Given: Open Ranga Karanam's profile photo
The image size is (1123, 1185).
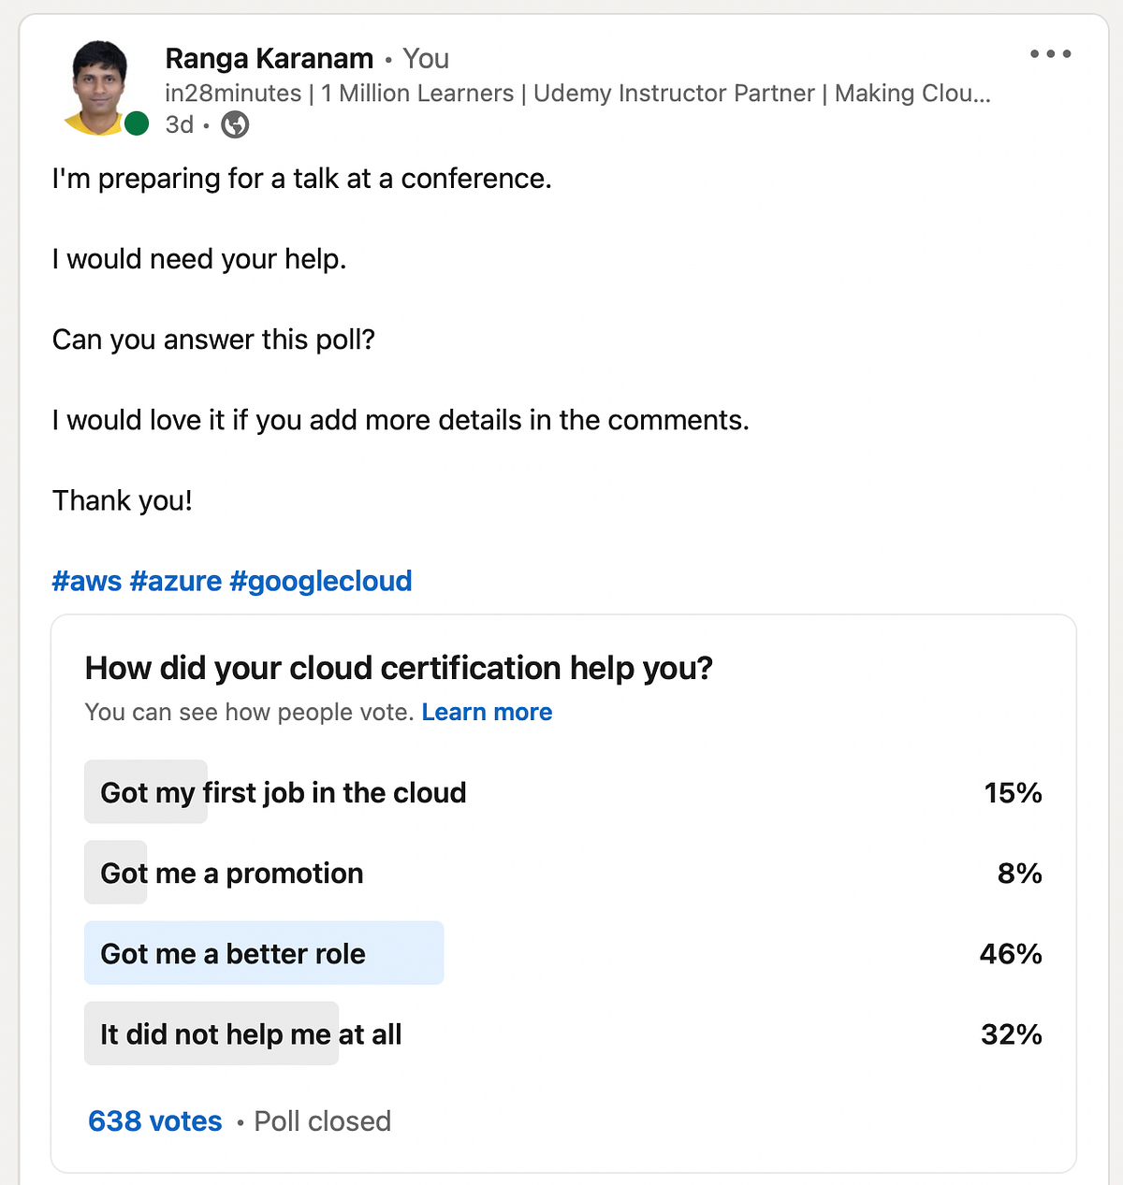Looking at the screenshot, I should 100,86.
